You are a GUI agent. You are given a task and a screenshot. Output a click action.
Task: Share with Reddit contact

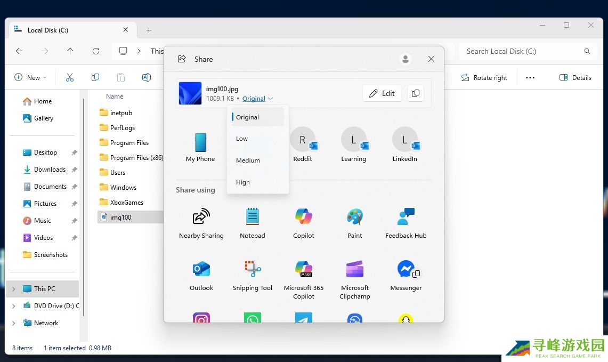point(303,144)
